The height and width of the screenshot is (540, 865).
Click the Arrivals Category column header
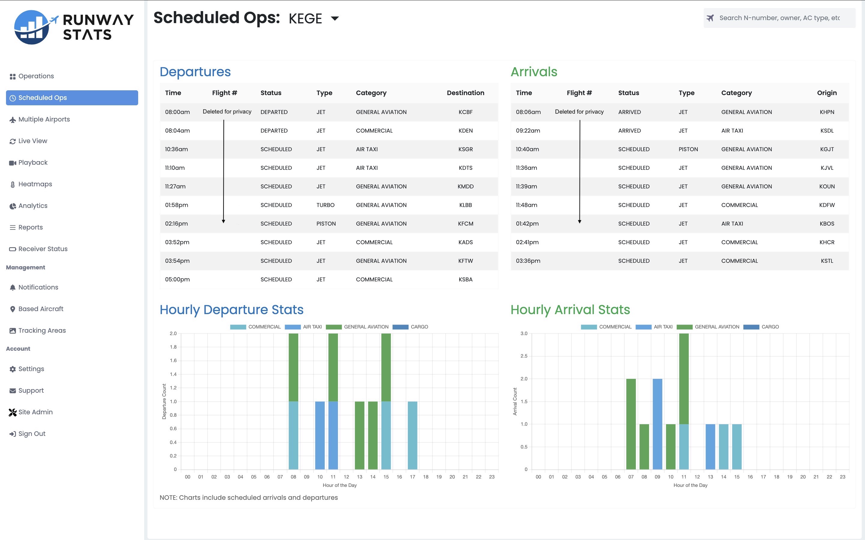pyautogui.click(x=736, y=93)
